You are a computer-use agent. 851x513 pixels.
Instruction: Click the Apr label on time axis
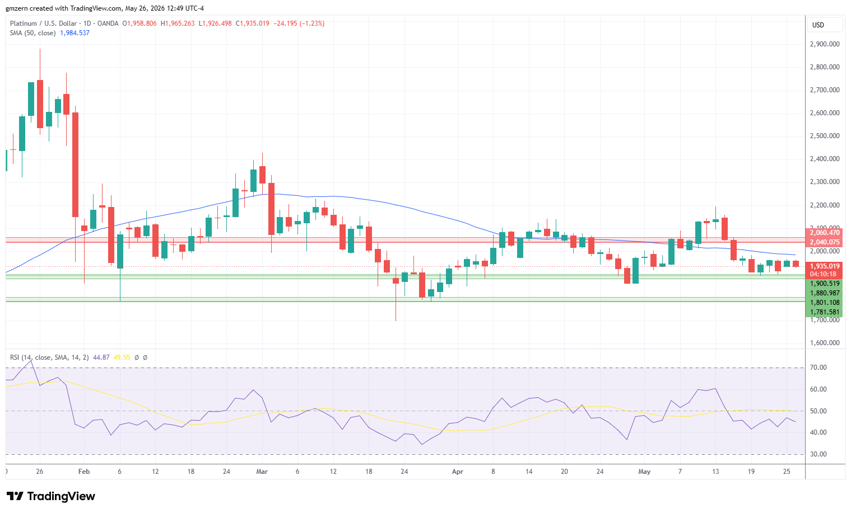[458, 472]
